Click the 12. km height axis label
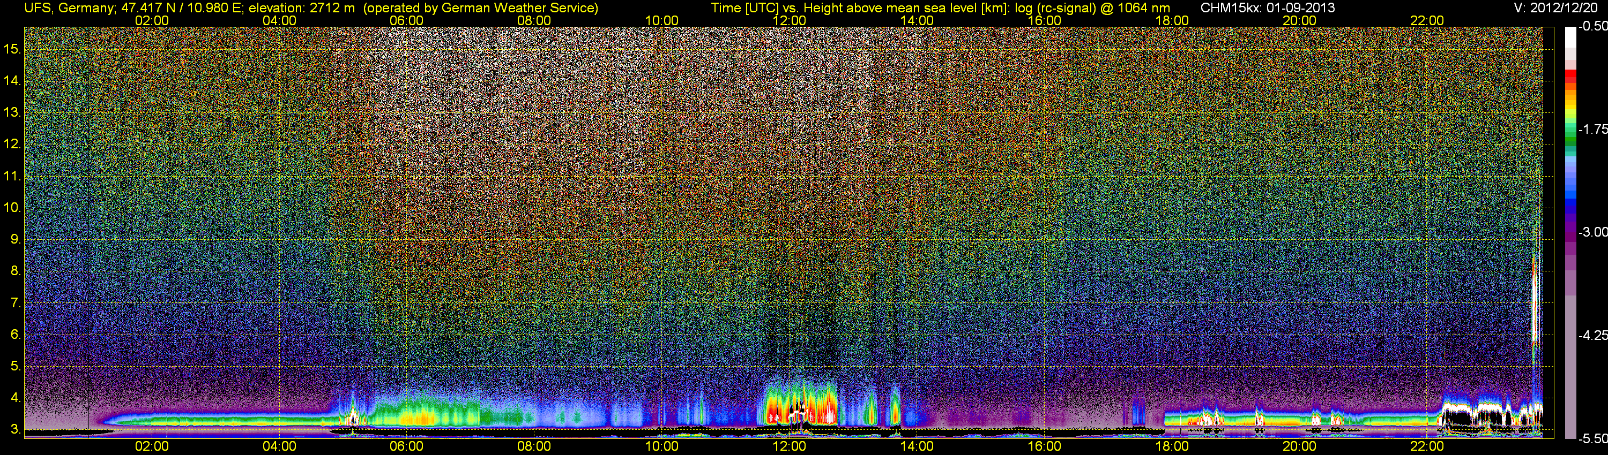The width and height of the screenshot is (1608, 455). coord(12,144)
